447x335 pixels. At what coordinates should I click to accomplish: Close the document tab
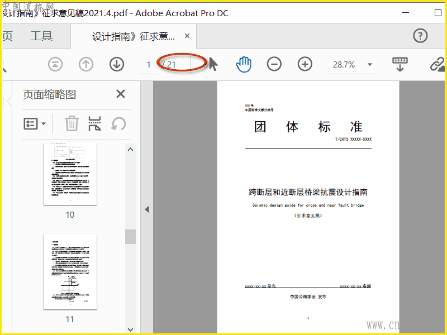coord(187,36)
